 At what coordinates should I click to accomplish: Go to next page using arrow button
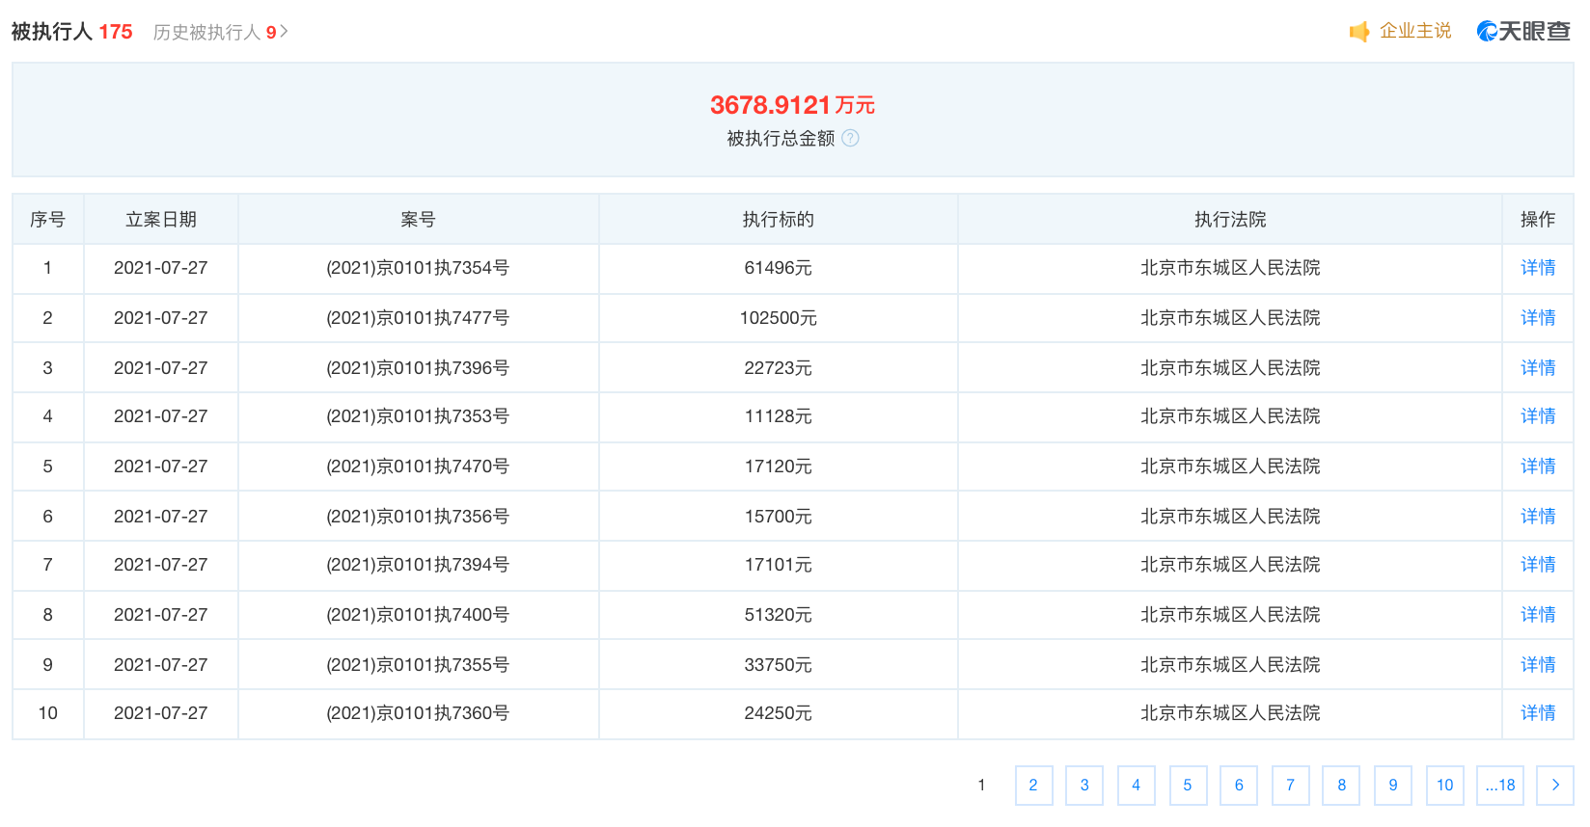(x=1554, y=785)
